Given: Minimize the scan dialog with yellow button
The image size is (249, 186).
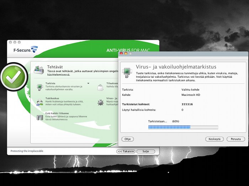Looking at the screenshot, I should [x=126, y=54].
